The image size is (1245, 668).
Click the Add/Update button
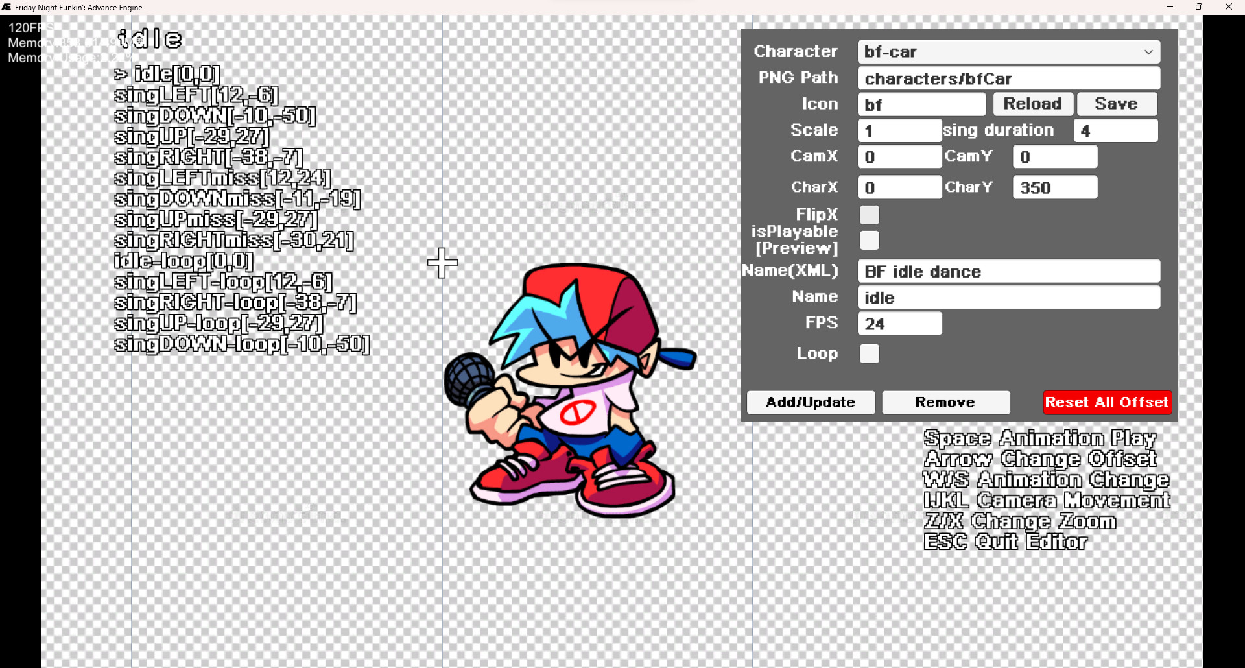pyautogui.click(x=811, y=402)
